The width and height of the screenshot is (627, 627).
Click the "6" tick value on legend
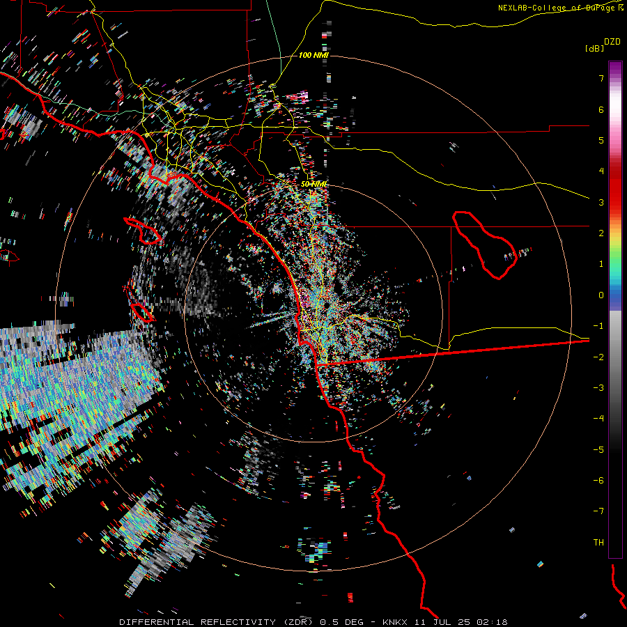point(601,109)
